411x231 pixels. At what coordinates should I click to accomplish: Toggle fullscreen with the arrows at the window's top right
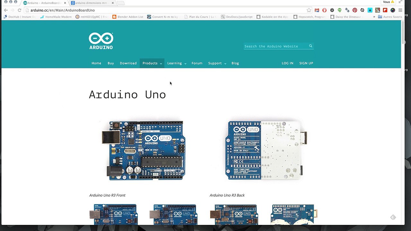(x=400, y=2)
